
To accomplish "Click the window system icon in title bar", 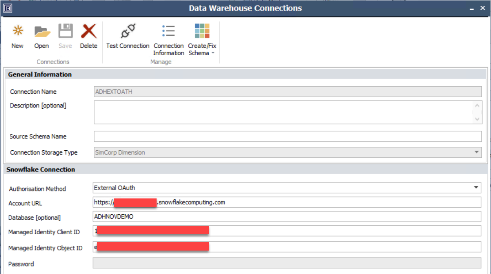I will (x=8, y=8).
